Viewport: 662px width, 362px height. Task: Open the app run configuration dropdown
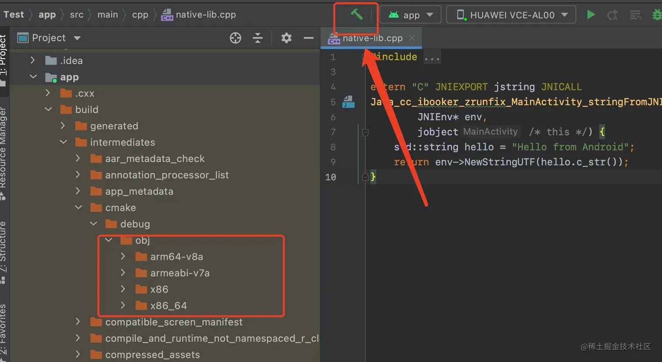[x=410, y=15]
